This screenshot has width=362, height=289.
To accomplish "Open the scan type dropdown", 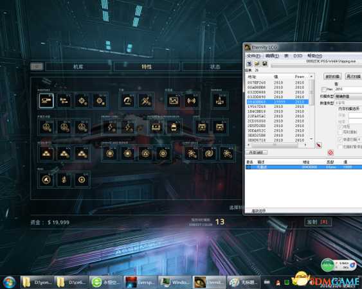I will point(348,96).
